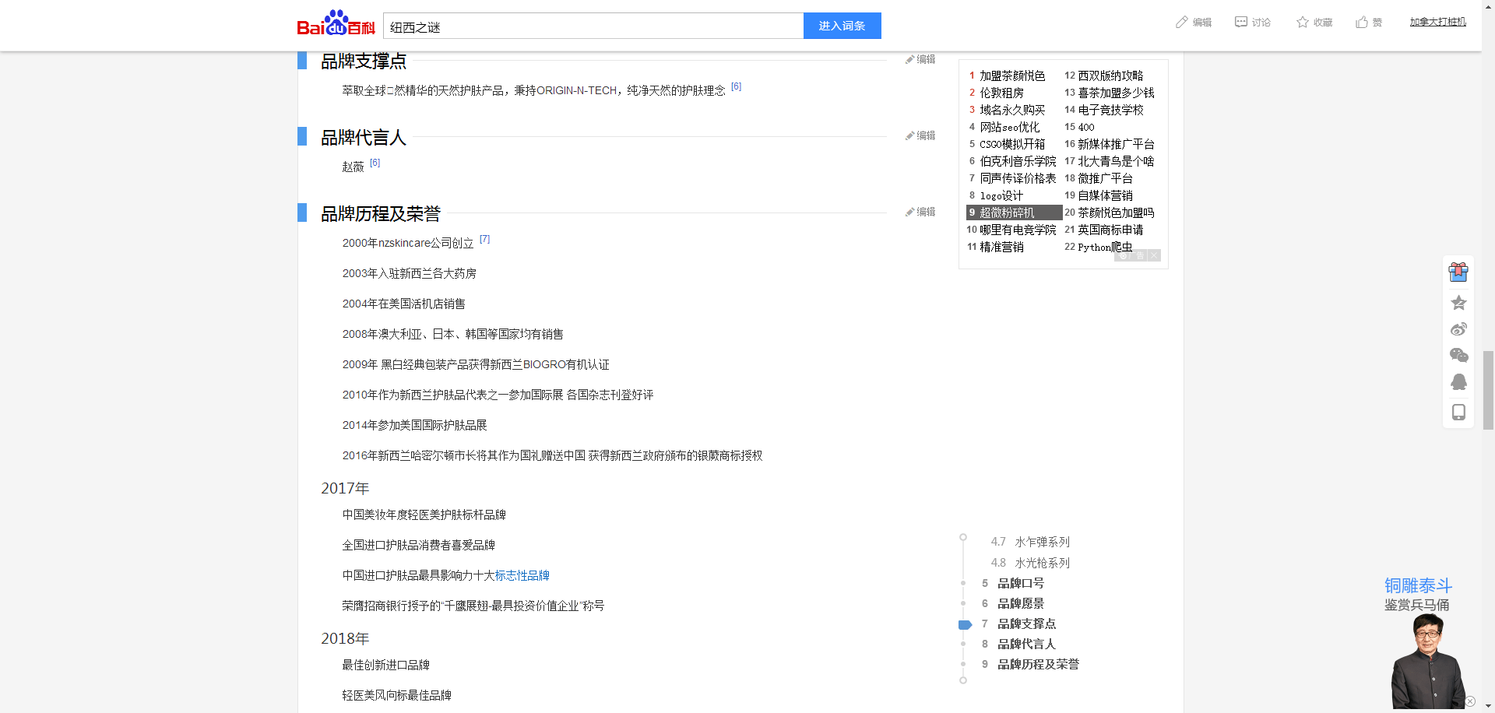Click the search input field
The width and height of the screenshot is (1495, 713).
(x=593, y=26)
